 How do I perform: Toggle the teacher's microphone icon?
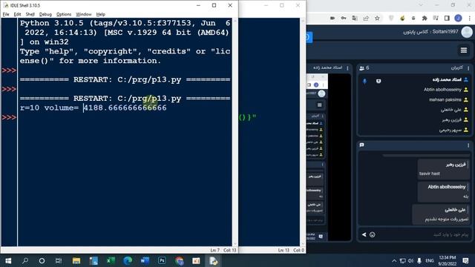point(364,81)
